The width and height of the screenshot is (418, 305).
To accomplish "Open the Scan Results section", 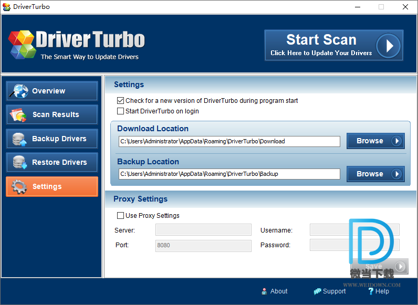I will [x=52, y=114].
